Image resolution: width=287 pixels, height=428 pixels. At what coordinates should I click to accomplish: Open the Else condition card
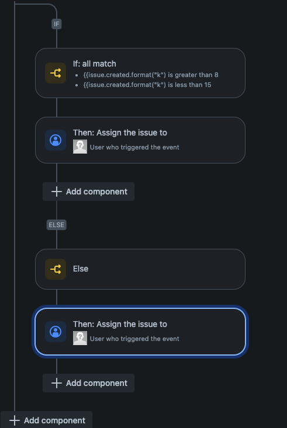click(140, 269)
